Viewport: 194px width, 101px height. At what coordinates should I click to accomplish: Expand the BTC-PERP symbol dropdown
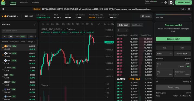click(x=17, y=16)
